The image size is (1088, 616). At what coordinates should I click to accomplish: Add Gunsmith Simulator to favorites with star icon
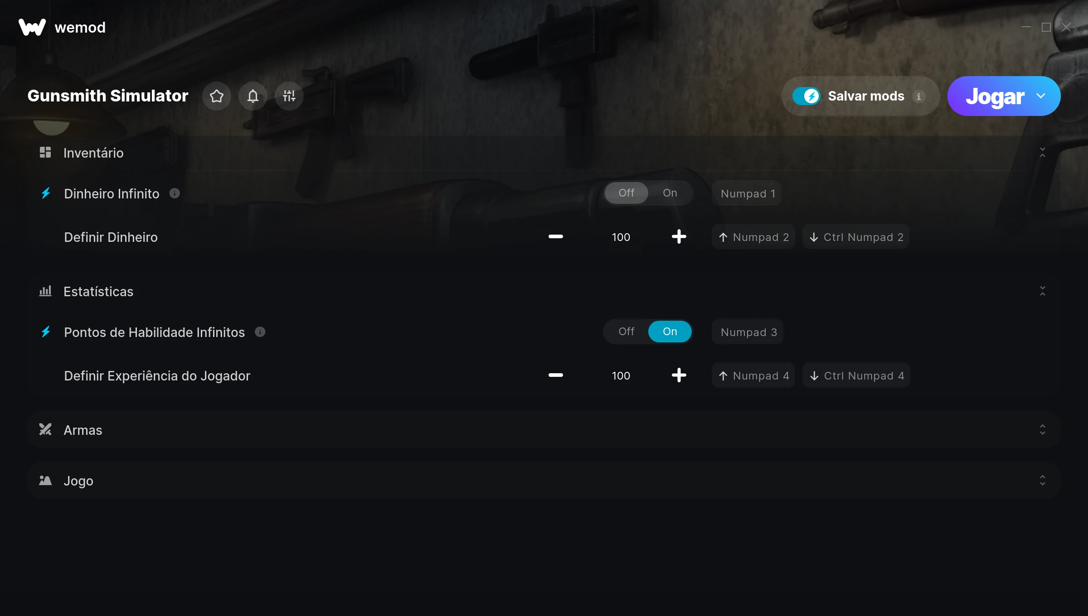[x=216, y=96]
